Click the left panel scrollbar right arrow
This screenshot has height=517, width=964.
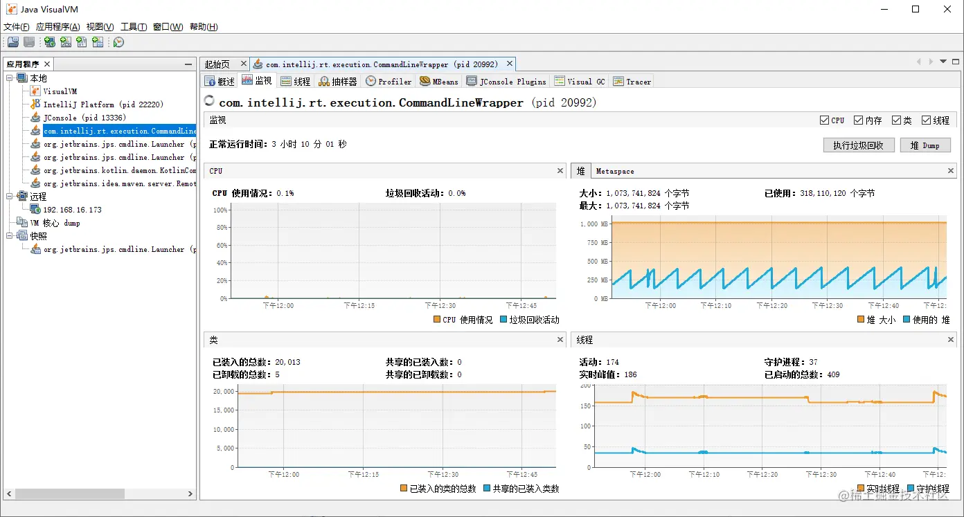pos(191,493)
